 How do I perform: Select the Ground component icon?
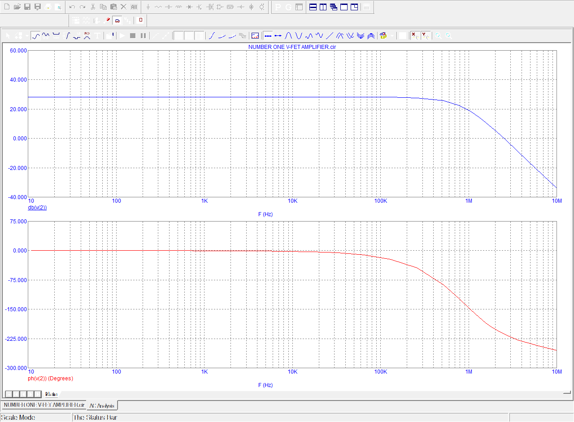coord(148,7)
